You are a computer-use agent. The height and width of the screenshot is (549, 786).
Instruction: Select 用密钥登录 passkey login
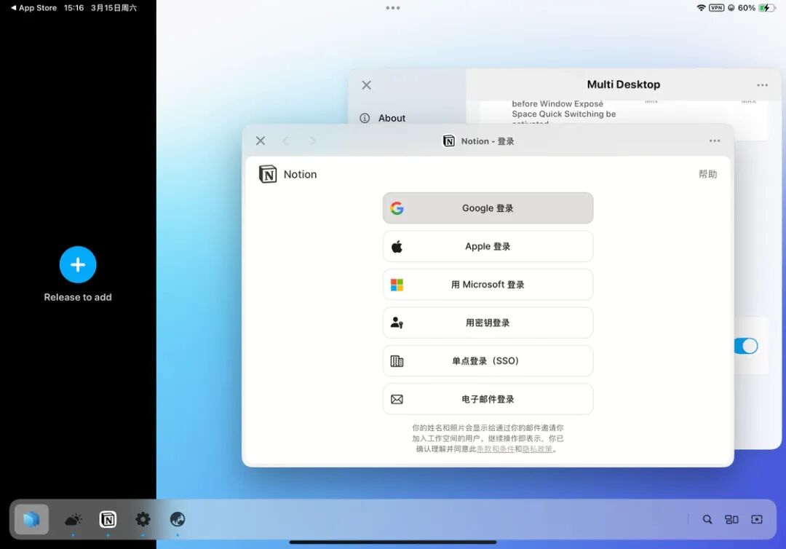tap(488, 323)
